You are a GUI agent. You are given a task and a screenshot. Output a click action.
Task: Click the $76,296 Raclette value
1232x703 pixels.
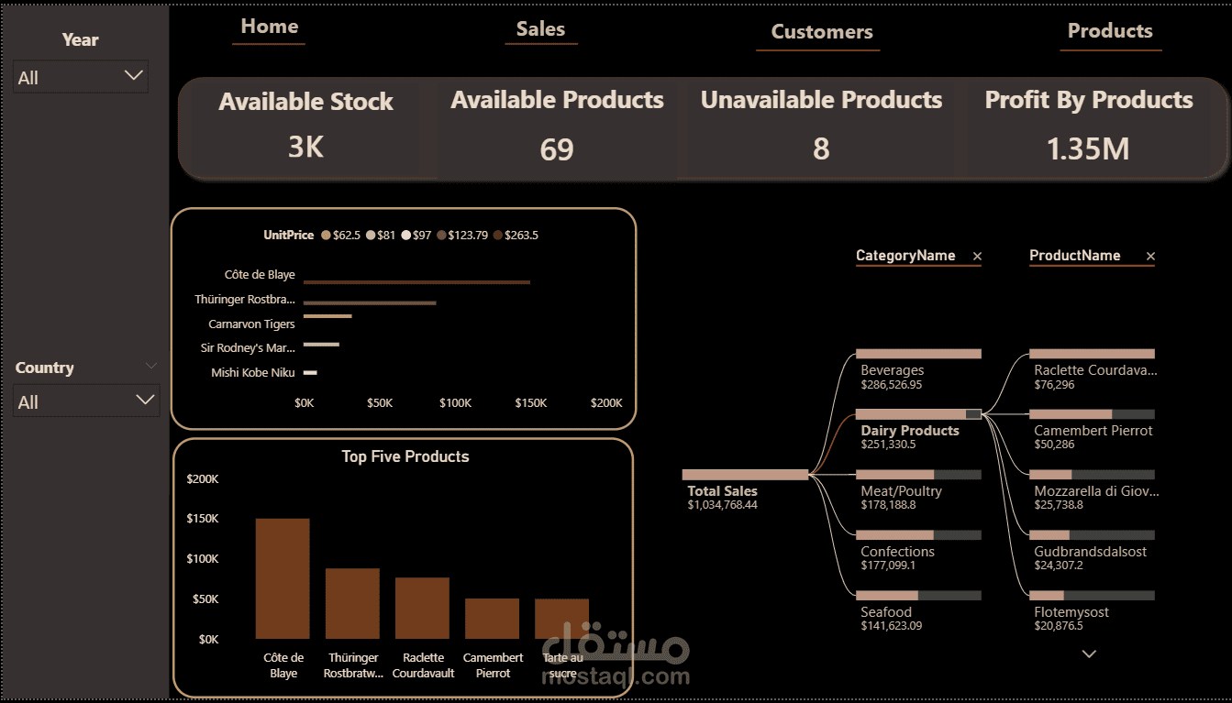point(1054,385)
